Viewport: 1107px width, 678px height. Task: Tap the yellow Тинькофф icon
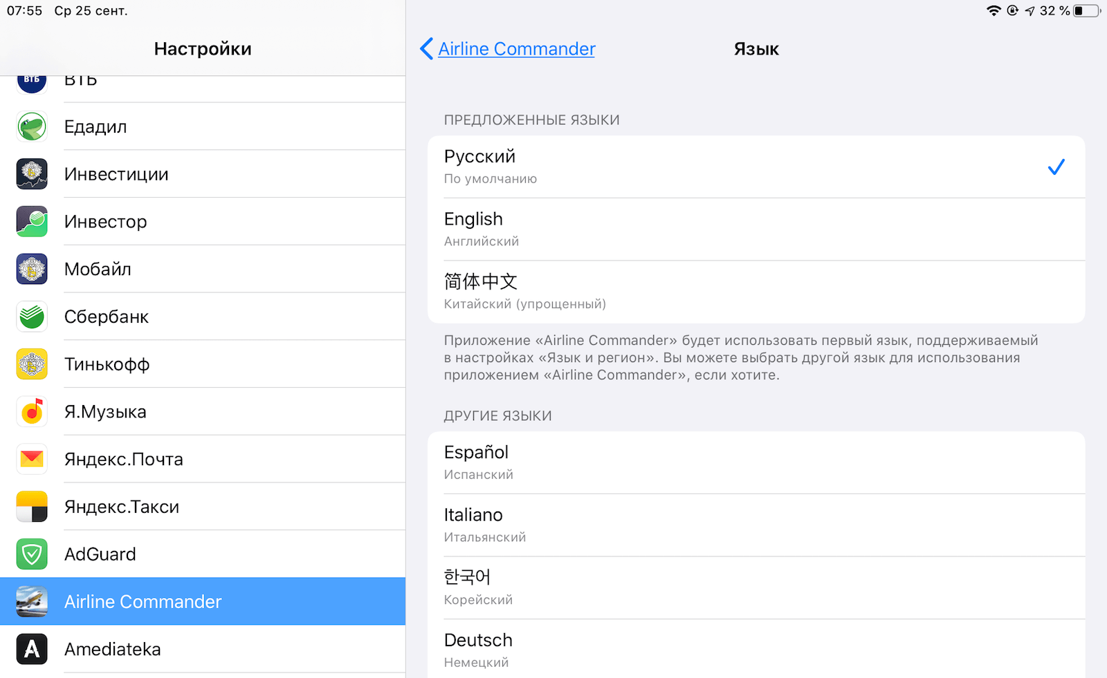tap(32, 364)
